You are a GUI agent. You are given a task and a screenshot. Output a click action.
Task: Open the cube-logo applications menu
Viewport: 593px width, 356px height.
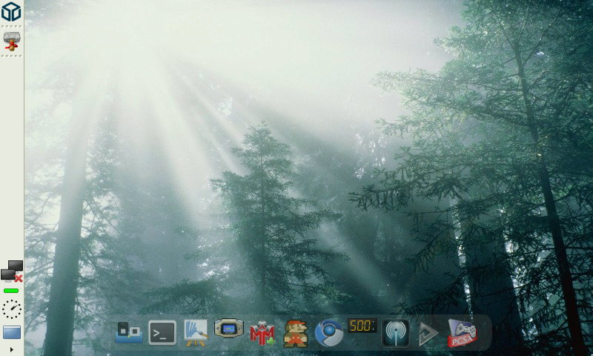11,12
